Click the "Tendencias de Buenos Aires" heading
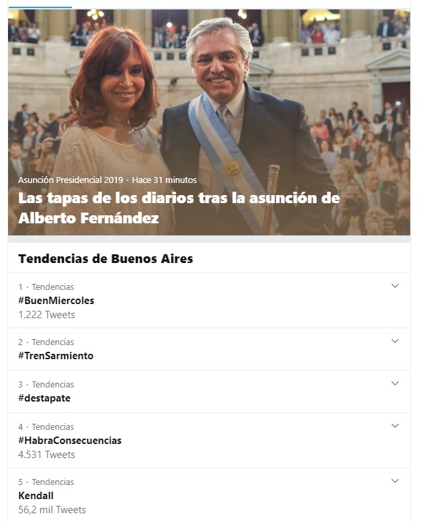 click(x=106, y=258)
